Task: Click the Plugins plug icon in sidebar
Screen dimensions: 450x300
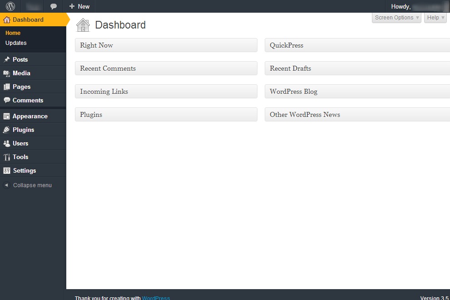Action: coord(7,130)
